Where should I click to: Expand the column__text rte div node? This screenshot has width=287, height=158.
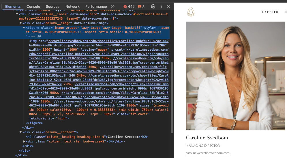click(24, 141)
